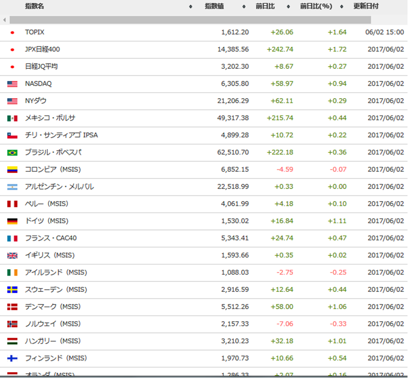
Task: Select ノルウェイ (MSIS) index name
Action: [53, 324]
